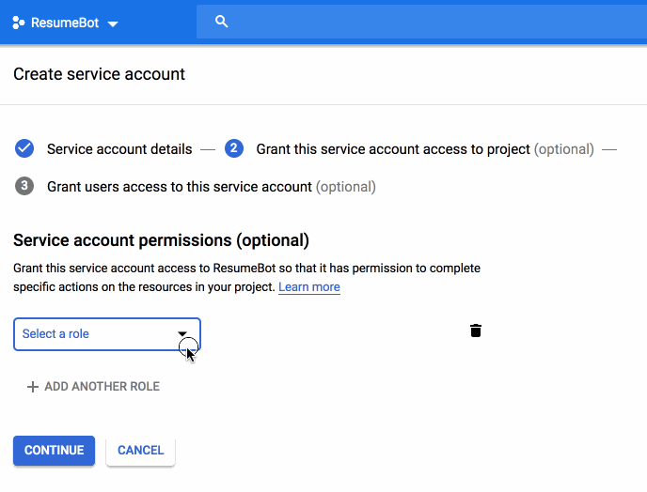The width and height of the screenshot is (647, 492).
Task: Click the step 3 number circle
Action: 24,186
